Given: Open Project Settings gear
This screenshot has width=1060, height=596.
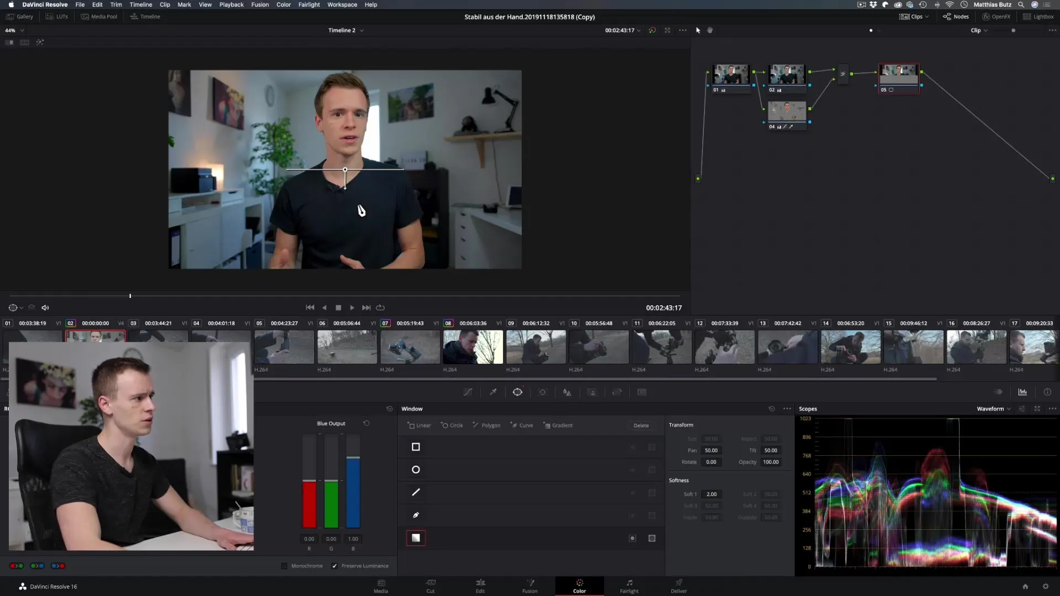Looking at the screenshot, I should [x=1045, y=587].
